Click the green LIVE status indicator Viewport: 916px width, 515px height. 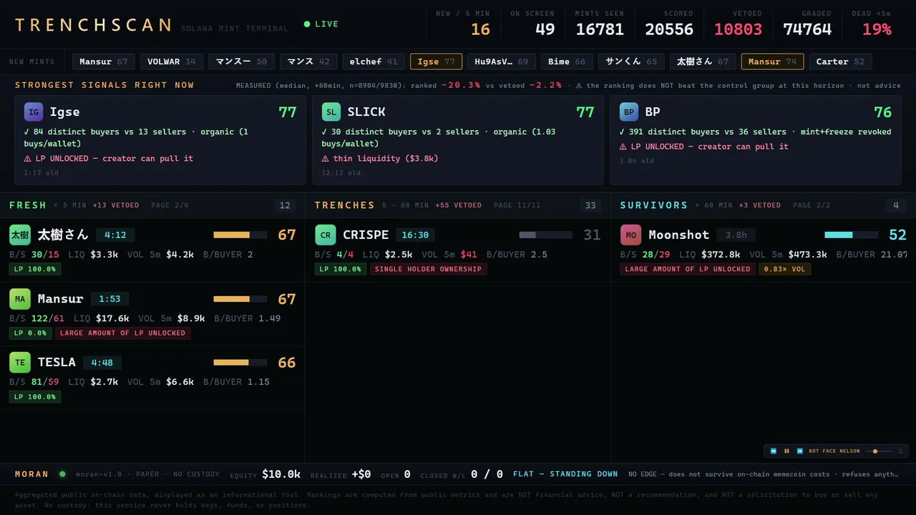click(321, 24)
